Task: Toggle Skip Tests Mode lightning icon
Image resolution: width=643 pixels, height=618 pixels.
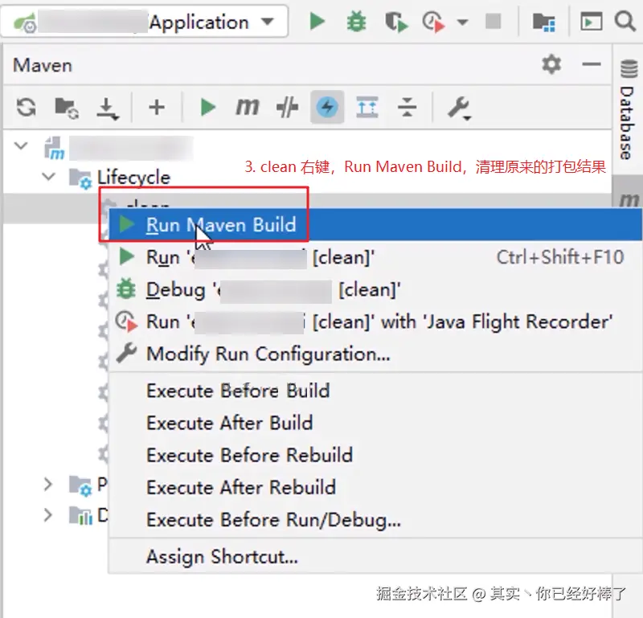Action: pyautogui.click(x=327, y=108)
